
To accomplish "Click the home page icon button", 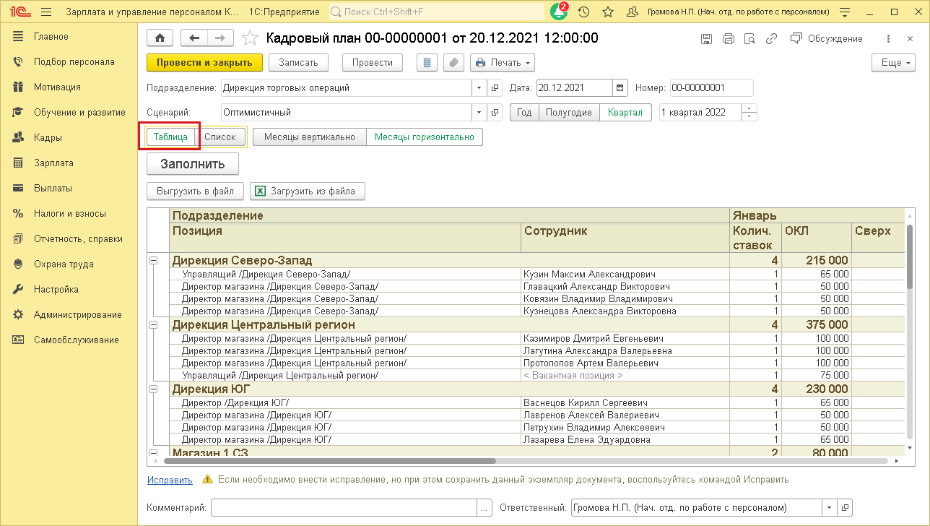I will 160,38.
